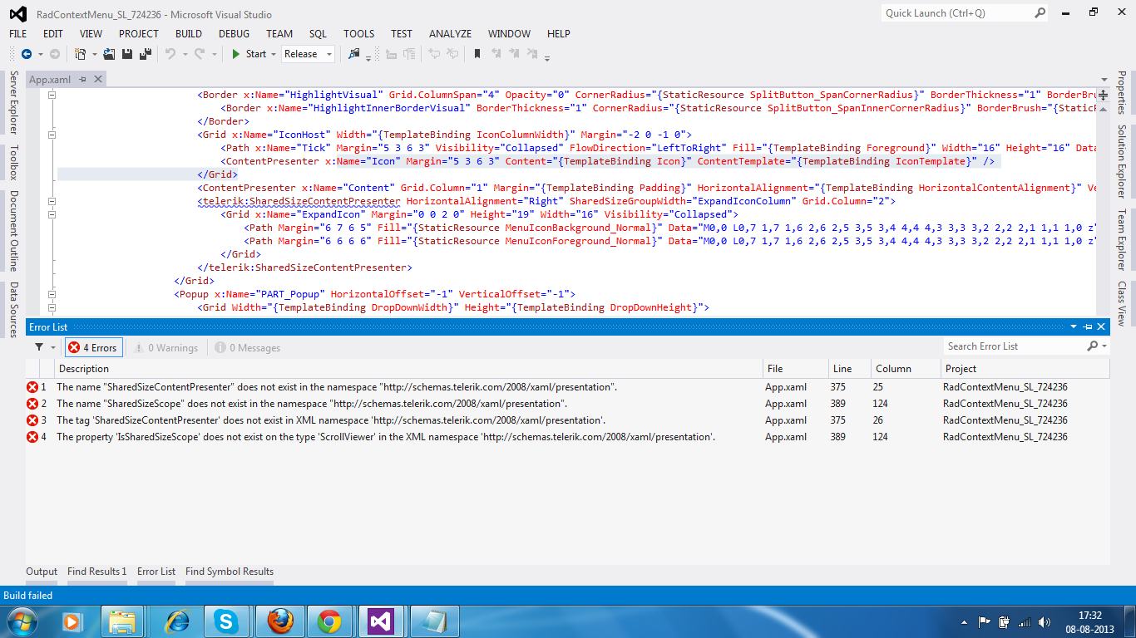
Task: Open the Start button dropdown arrow
Action: pos(274,54)
